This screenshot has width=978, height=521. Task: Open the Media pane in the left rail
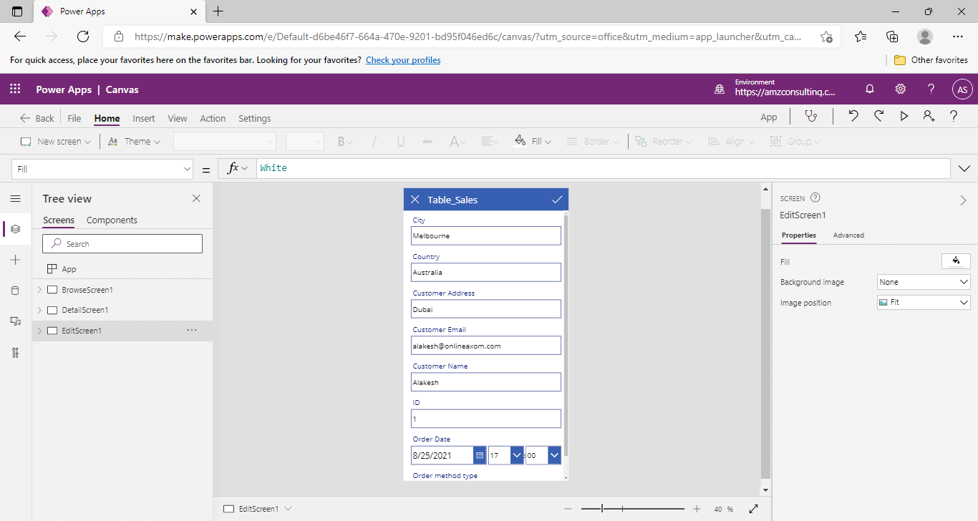click(x=15, y=321)
